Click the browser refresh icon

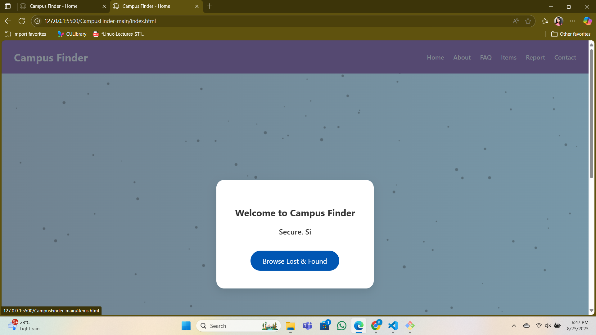pos(22,21)
